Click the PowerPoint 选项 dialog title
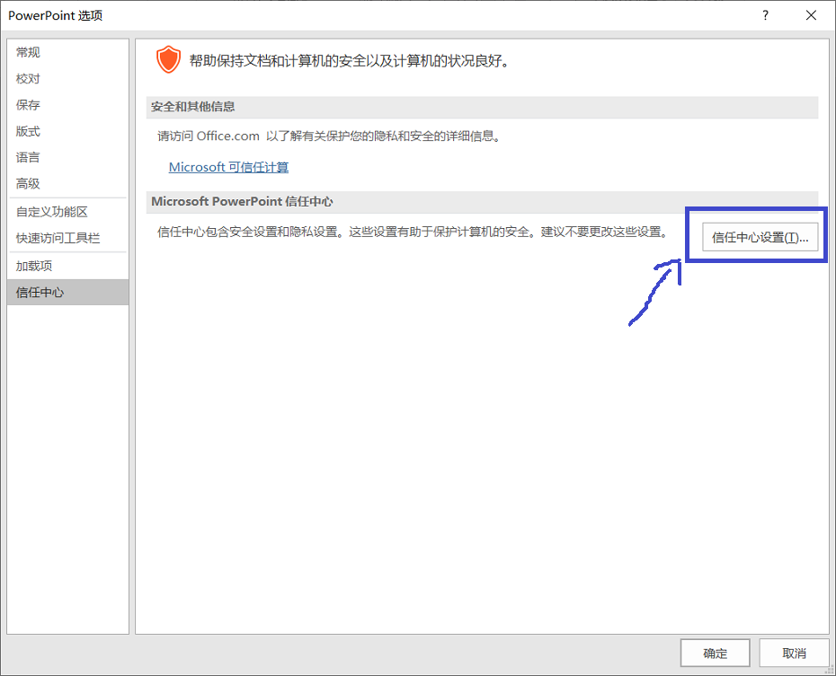The width and height of the screenshot is (836, 676). pyautogui.click(x=56, y=15)
